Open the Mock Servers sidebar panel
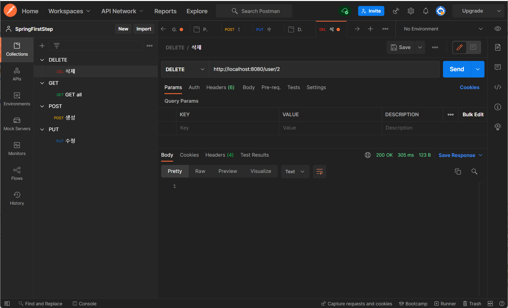Screen dimensions: 508x308 tap(17, 124)
